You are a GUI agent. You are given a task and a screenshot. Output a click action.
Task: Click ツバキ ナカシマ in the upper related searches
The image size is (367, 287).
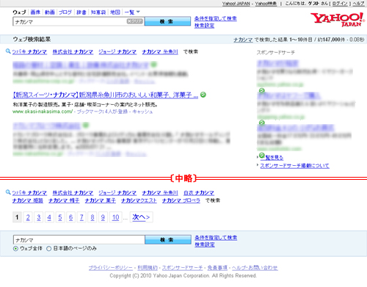pyautogui.click(x=29, y=51)
